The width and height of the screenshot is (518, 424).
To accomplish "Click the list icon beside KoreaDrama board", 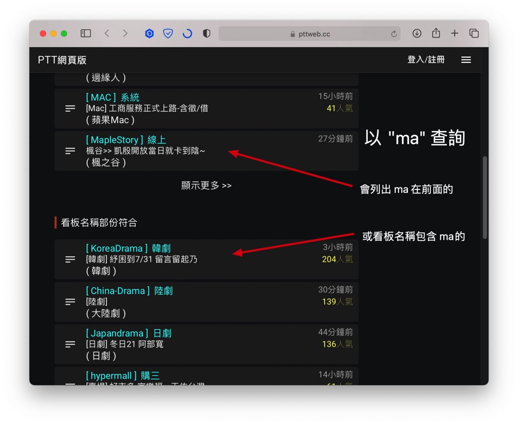I will click(70, 259).
